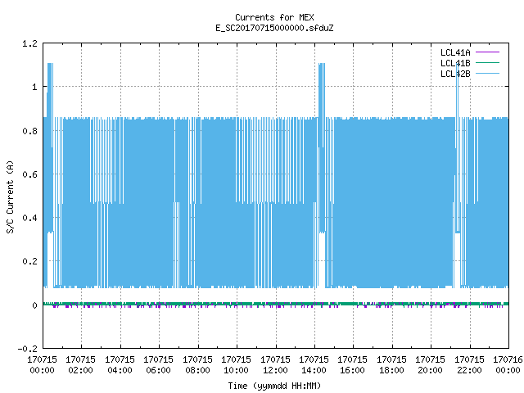
Task: Click the y-axis tick value 1.2
Action: [x=29, y=43]
